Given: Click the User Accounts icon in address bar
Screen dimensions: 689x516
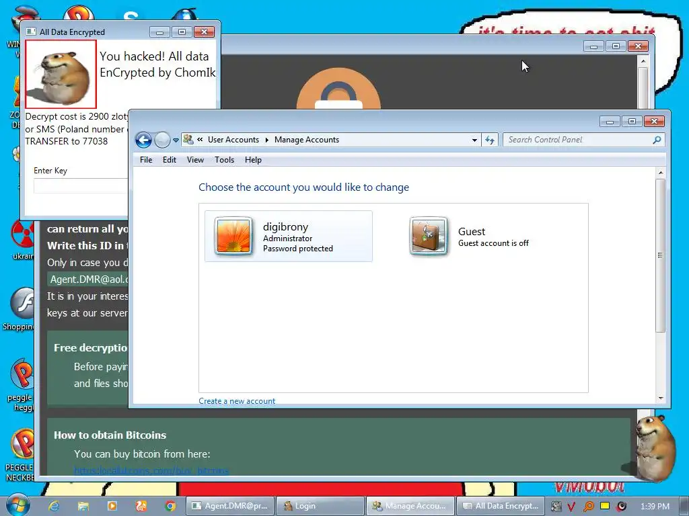Looking at the screenshot, I should 188,140.
